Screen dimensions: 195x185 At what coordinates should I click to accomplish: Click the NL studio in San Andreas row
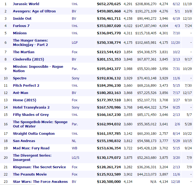(x=74, y=141)
